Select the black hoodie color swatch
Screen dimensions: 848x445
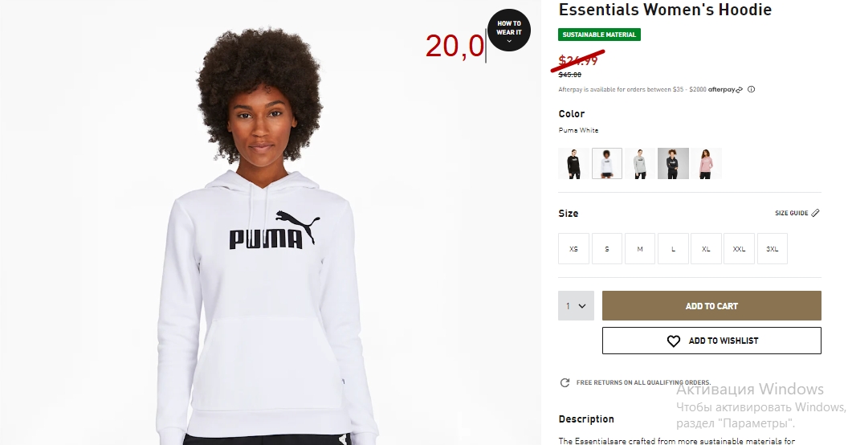pos(574,163)
